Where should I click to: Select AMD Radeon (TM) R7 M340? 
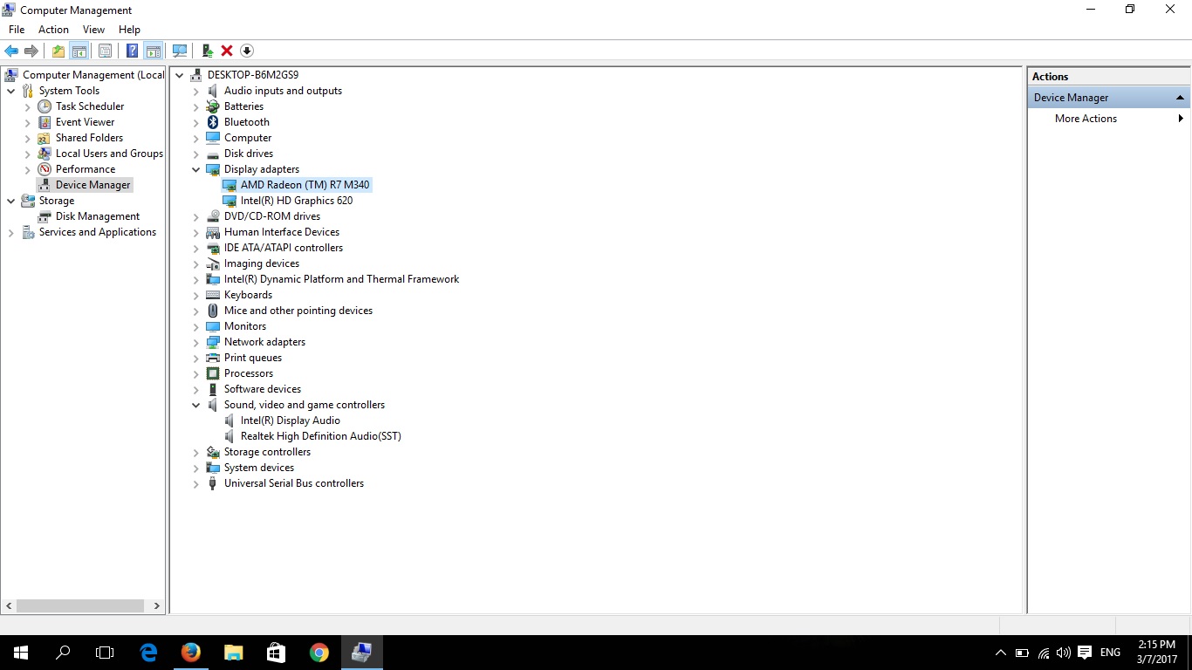click(305, 185)
